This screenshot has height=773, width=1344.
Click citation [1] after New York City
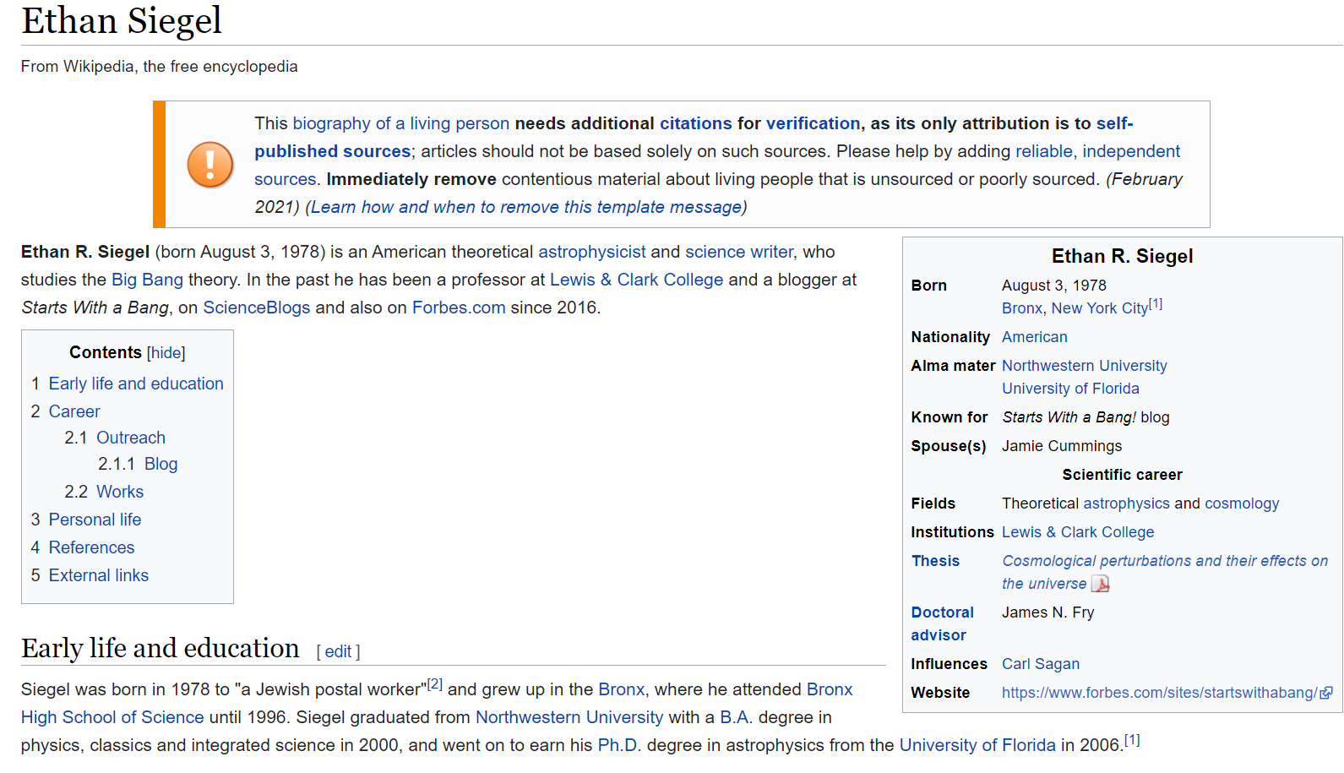tap(1156, 304)
